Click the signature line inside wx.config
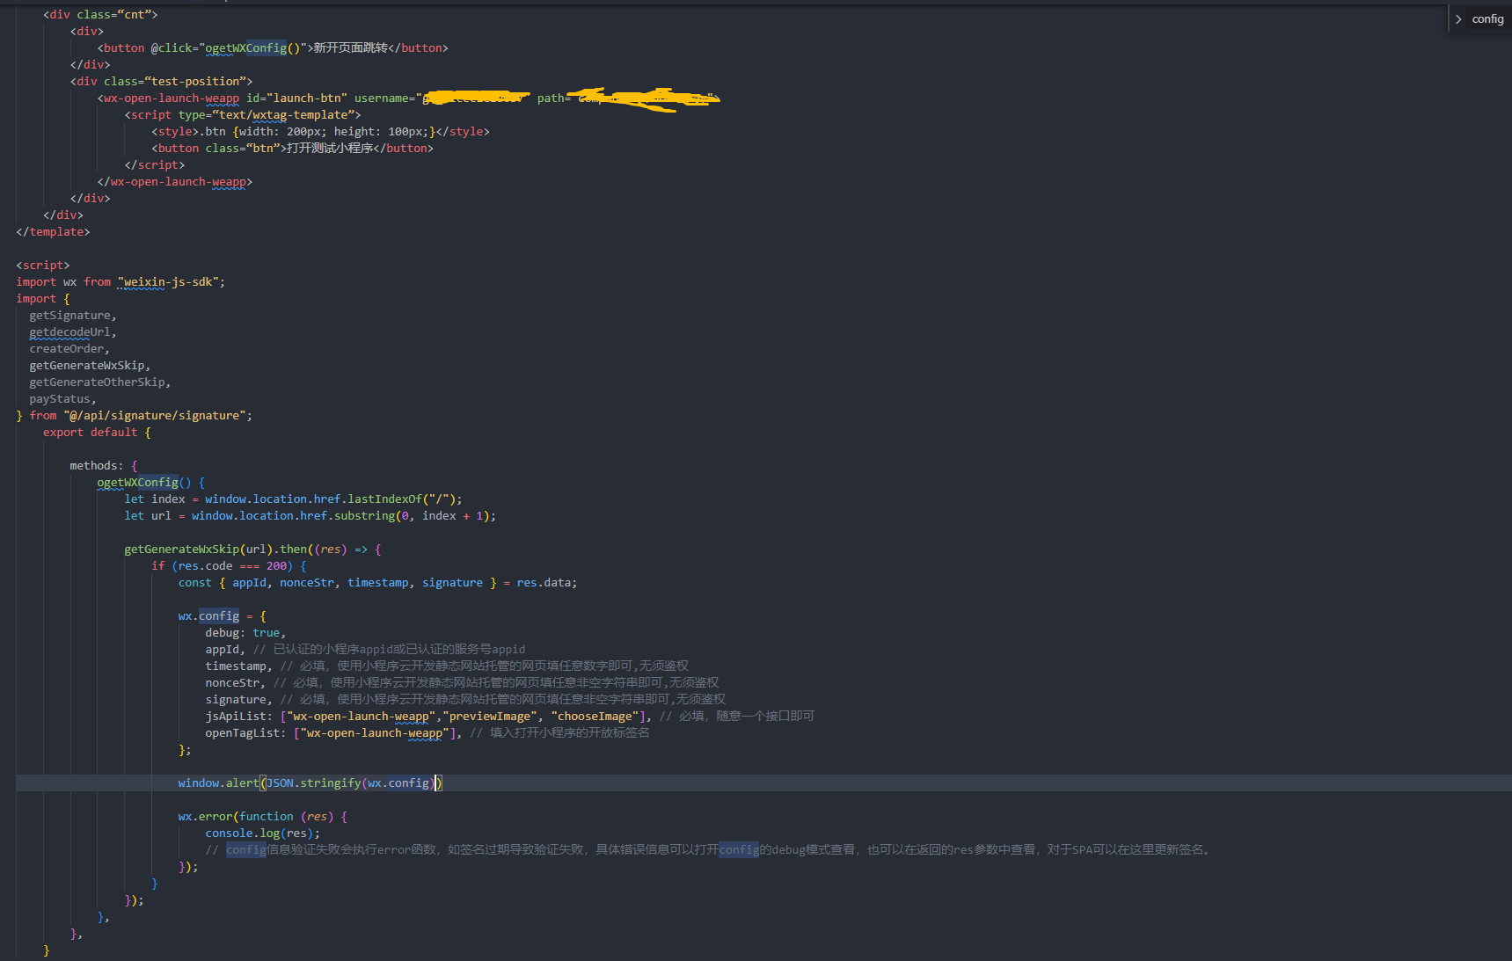 (x=465, y=700)
